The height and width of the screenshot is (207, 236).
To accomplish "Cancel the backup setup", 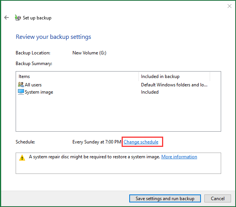I will pos(217,198).
